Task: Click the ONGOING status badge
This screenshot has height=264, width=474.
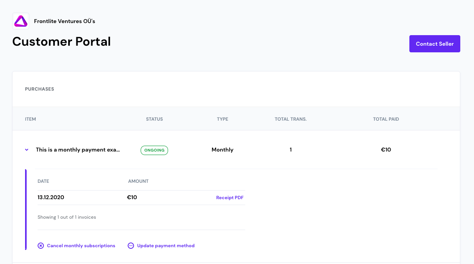Action: click(x=154, y=150)
